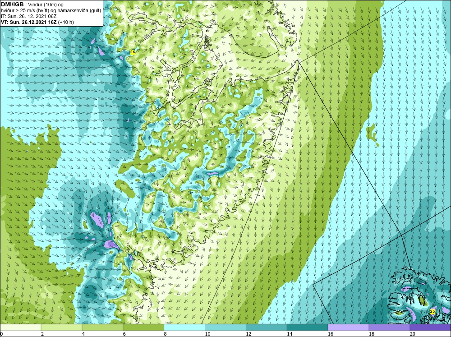Click the legend scale value '12'

coord(249,334)
